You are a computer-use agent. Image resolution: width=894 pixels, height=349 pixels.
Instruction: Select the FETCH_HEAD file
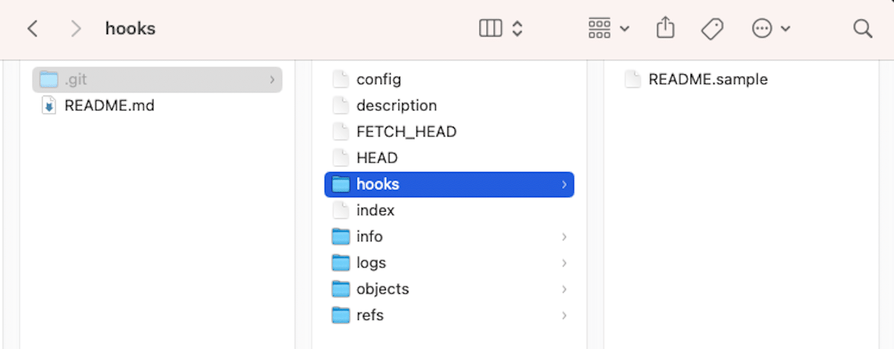coord(406,132)
